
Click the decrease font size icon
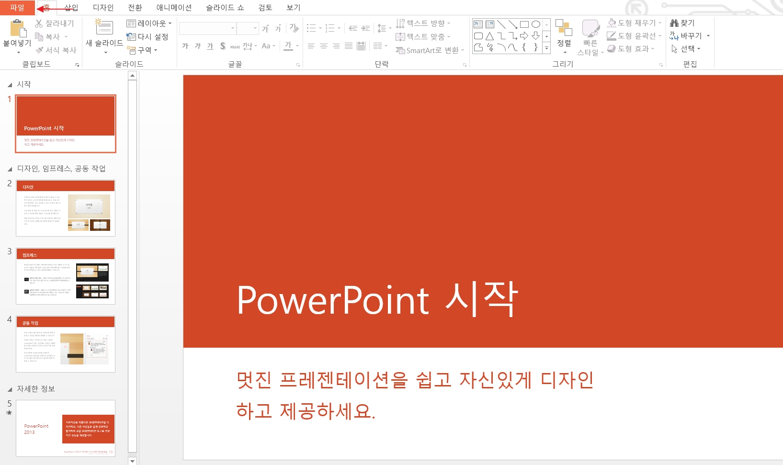(x=278, y=29)
